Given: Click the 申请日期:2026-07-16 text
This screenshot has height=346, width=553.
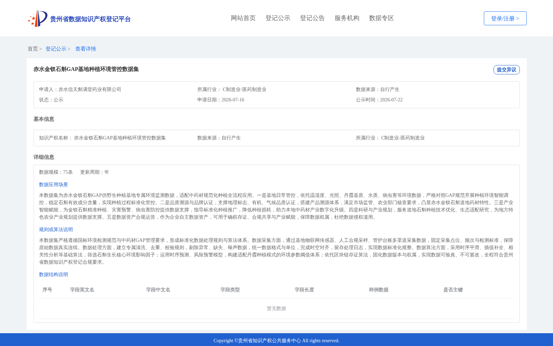Looking at the screenshot, I should pos(221,100).
